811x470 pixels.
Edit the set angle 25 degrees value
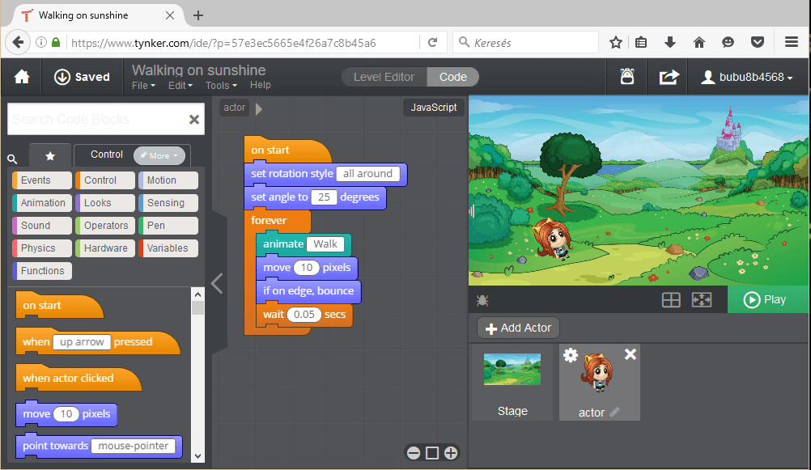324,197
